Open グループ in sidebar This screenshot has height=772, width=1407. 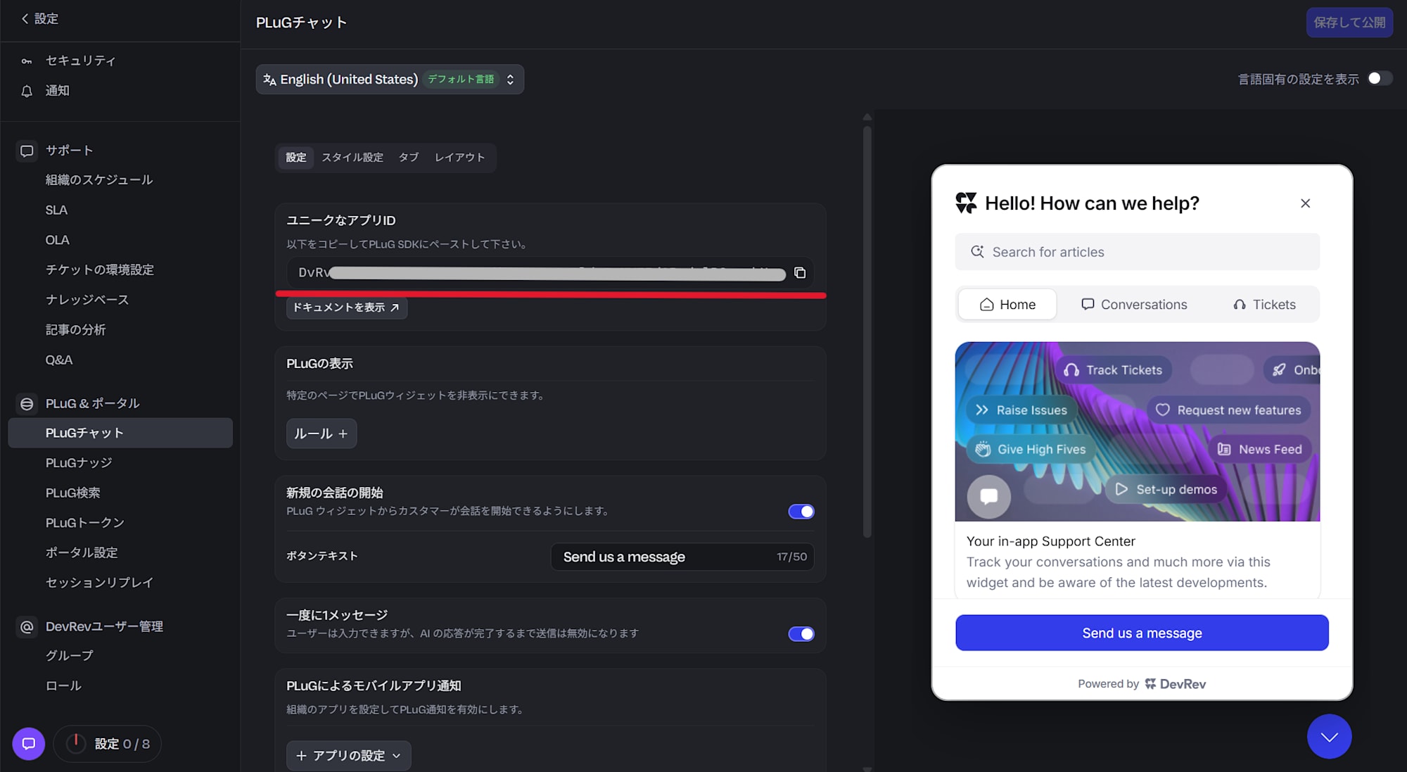[69, 656]
